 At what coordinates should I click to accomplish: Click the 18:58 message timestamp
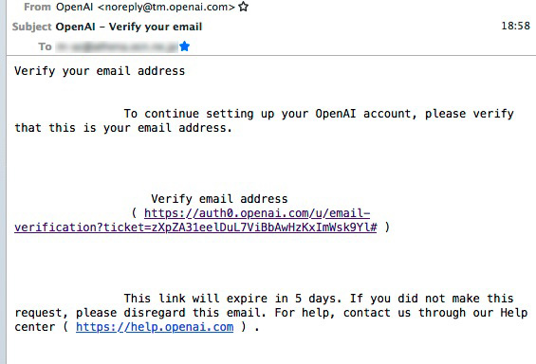coord(515,26)
